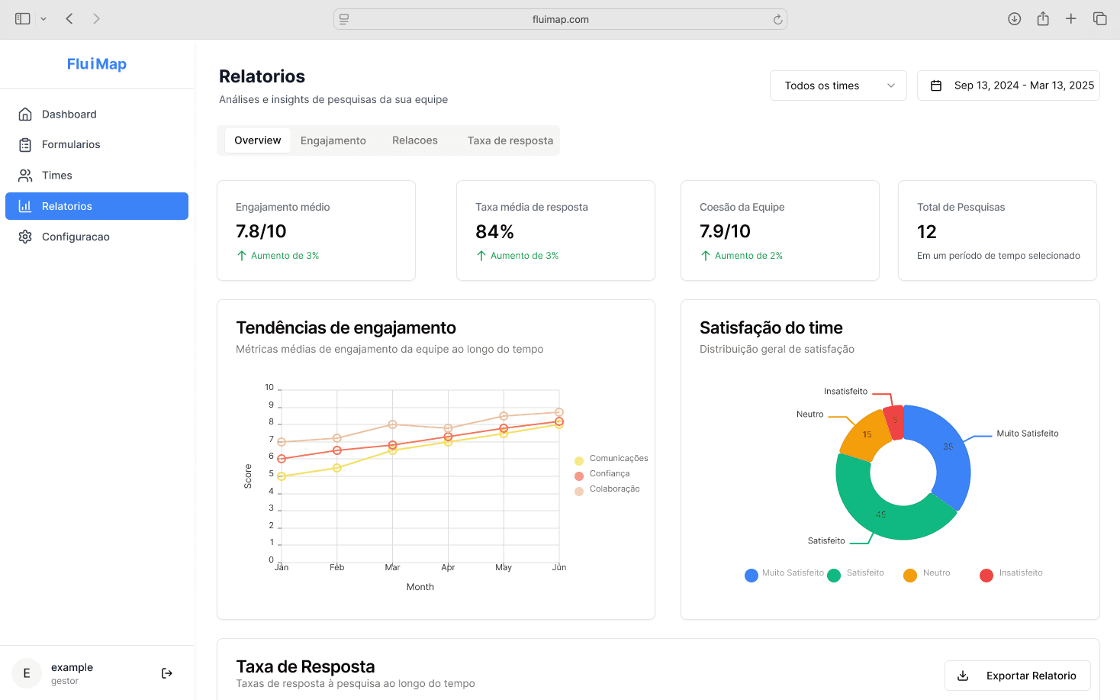Select the Overview tab
This screenshot has width=1120, height=700.
click(x=258, y=140)
